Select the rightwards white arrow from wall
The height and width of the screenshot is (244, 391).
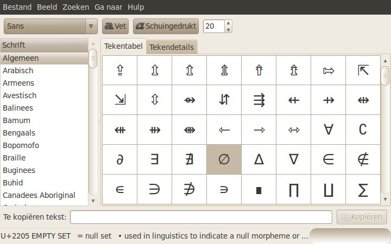pos(328,70)
